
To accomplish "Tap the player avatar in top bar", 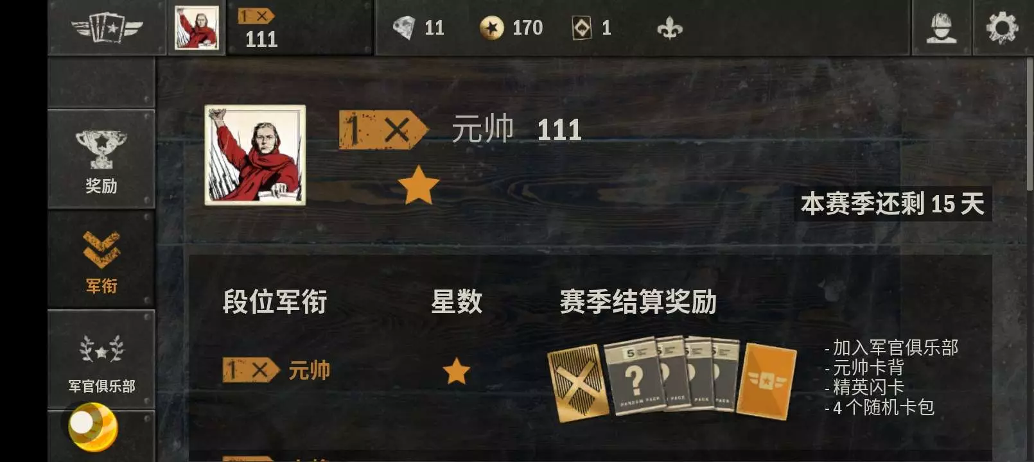I will [197, 28].
